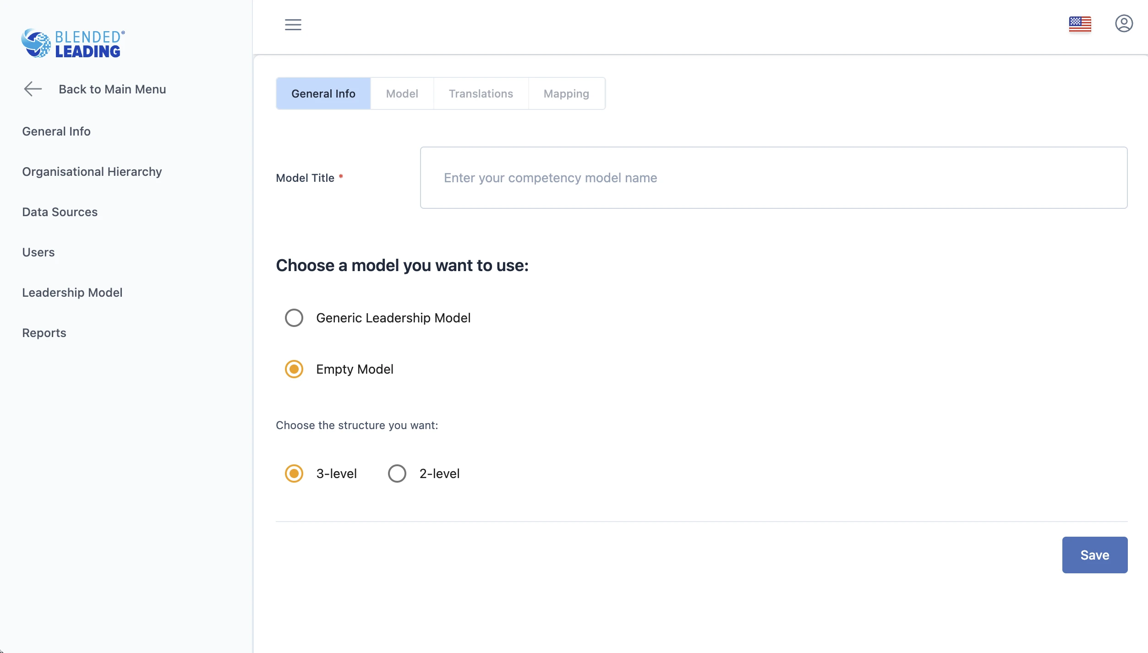
Task: Go Back to Main Menu
Action: click(x=112, y=89)
